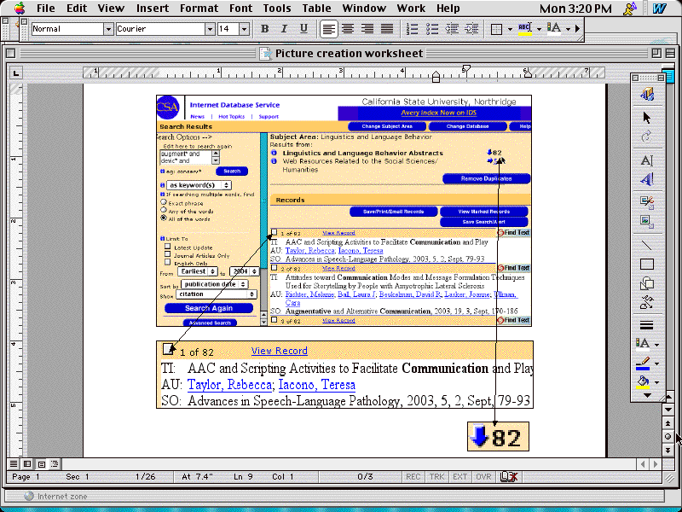The width and height of the screenshot is (682, 512).
Task: Expand the border style dropdown arrow
Action: click(510, 29)
